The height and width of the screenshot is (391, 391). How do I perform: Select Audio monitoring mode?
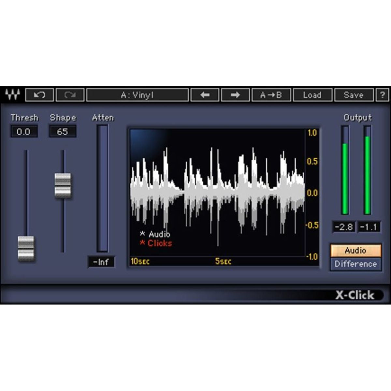(x=355, y=251)
